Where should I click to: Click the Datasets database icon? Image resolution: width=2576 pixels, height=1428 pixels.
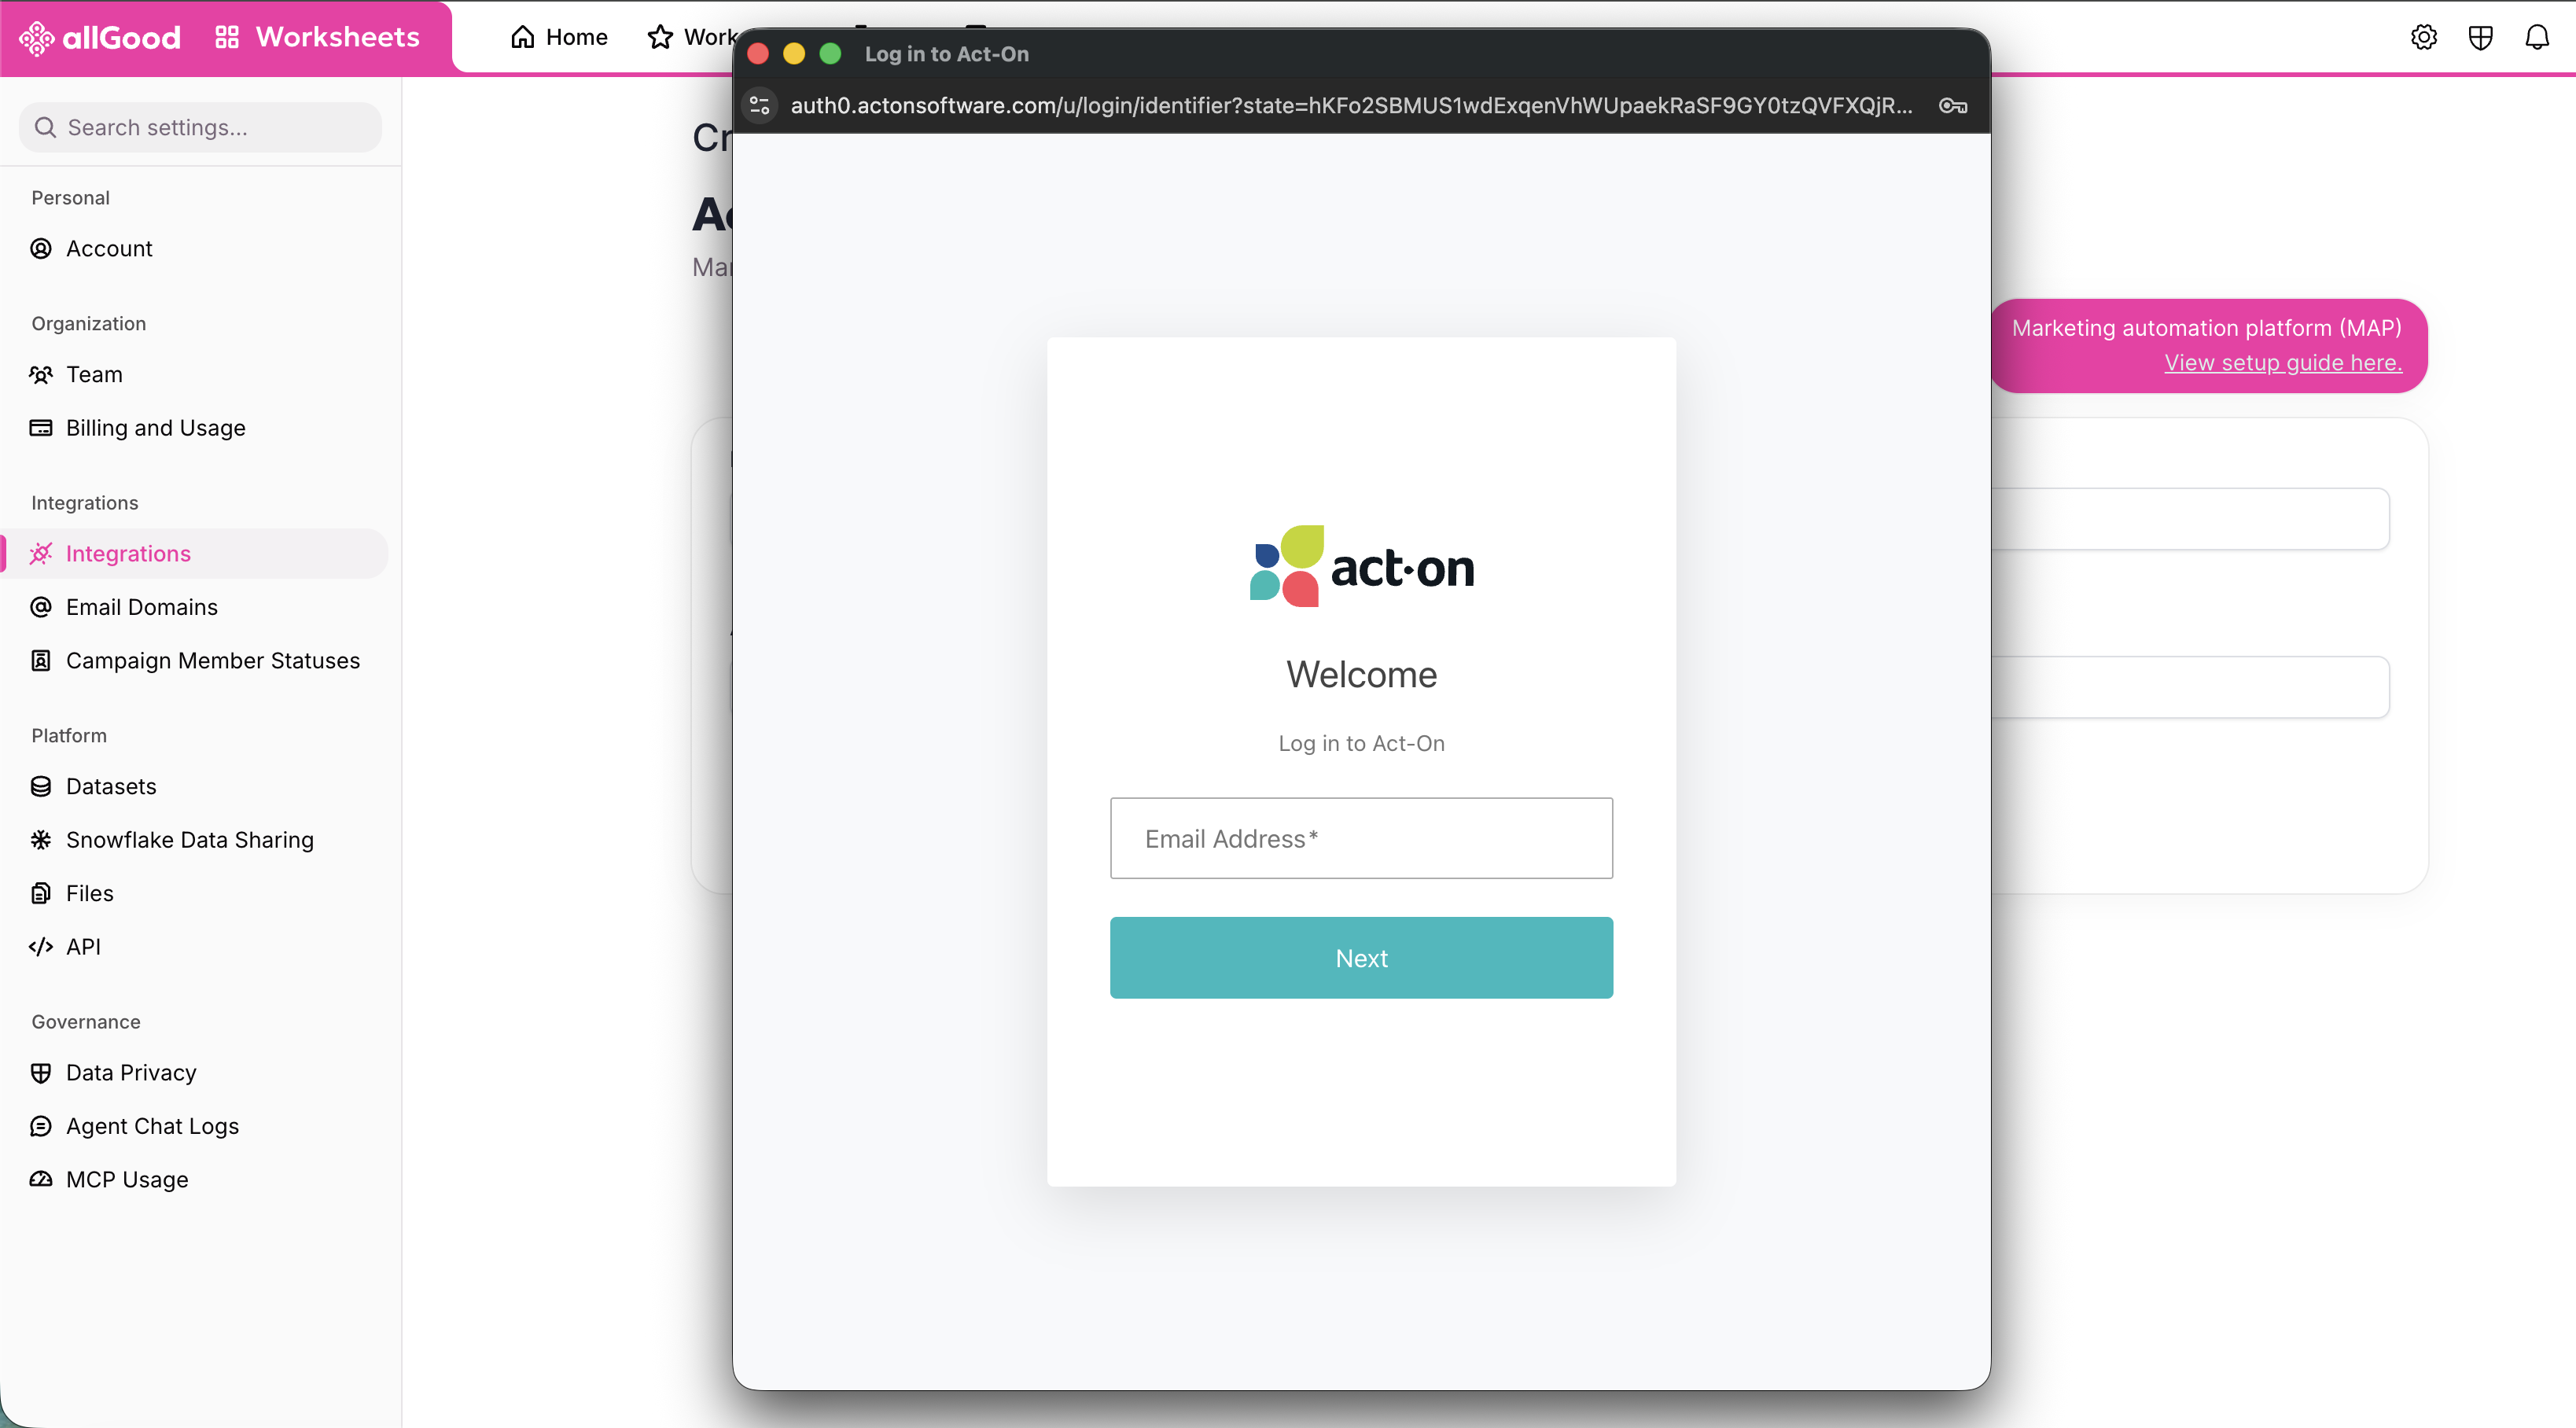point(41,787)
